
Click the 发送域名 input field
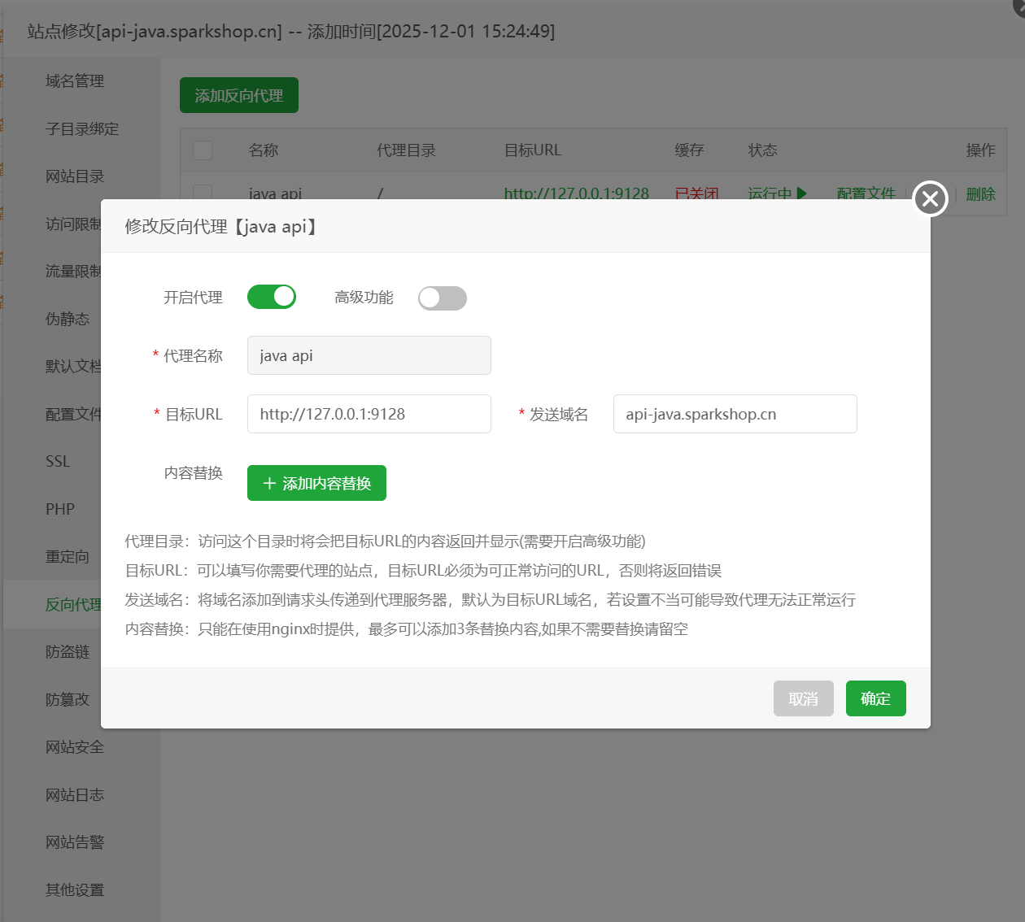[735, 414]
